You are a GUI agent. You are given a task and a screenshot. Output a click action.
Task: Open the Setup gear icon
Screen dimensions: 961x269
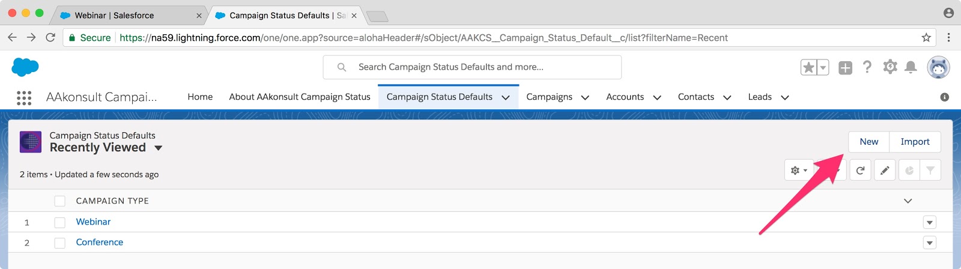pyautogui.click(x=890, y=67)
